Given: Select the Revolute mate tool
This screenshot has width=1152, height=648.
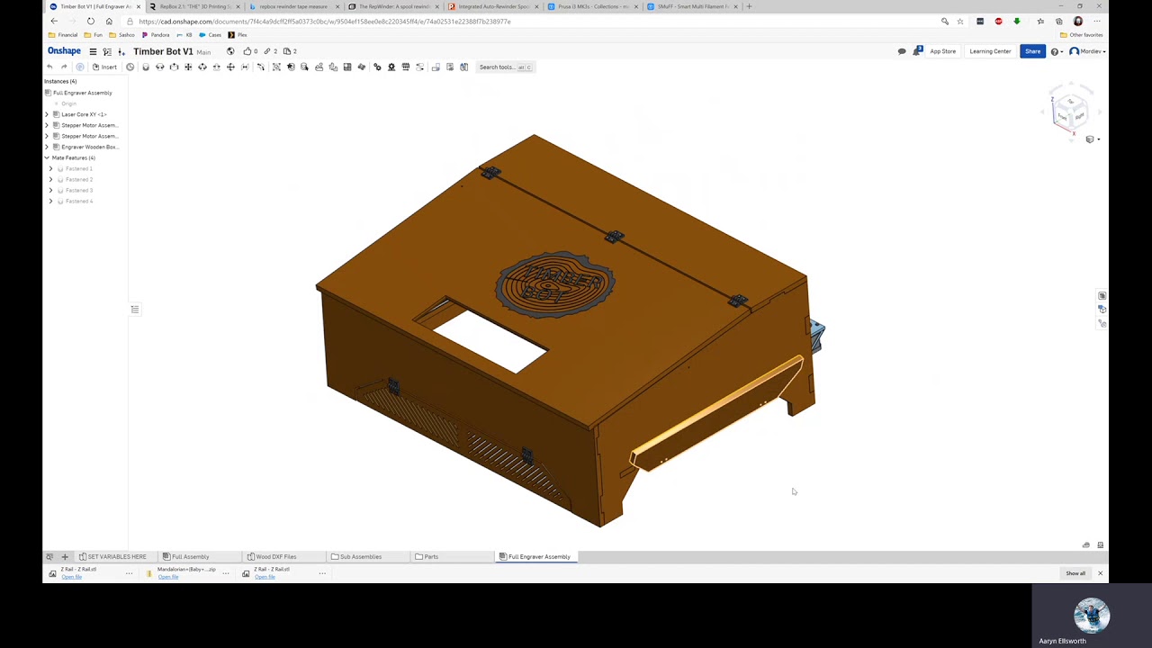Looking at the screenshot, I should (160, 67).
